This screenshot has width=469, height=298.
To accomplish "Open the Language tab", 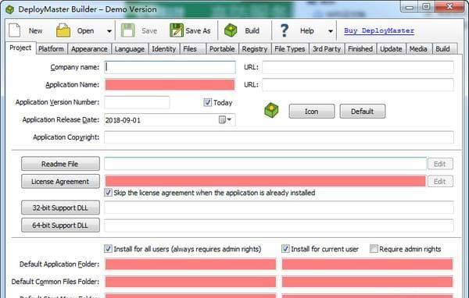I will point(130,49).
